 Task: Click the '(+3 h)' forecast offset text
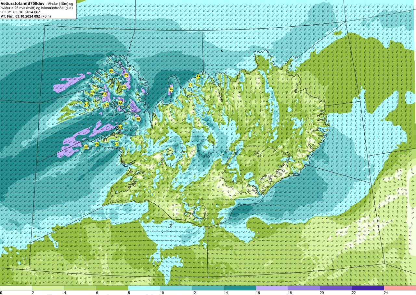pyautogui.click(x=46, y=16)
